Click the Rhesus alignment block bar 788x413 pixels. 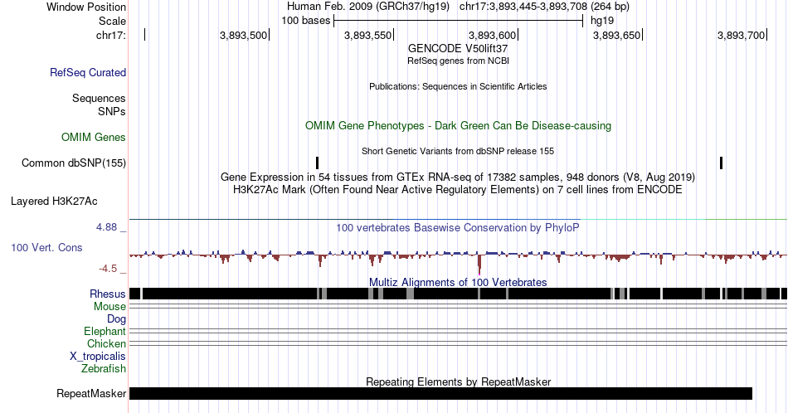[458, 294]
